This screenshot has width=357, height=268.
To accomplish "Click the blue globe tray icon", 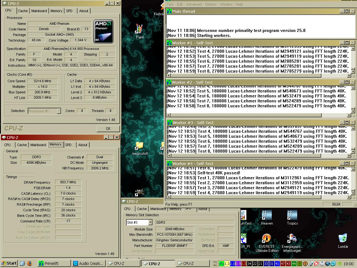I will click(327, 264).
